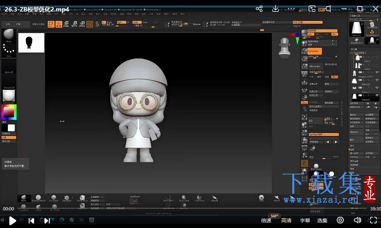
Task: Select the SimpleBrush tool
Action: (x=372, y=33)
